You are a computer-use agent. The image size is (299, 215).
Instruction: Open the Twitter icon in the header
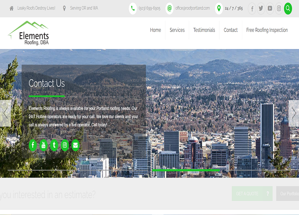click(x=261, y=8)
